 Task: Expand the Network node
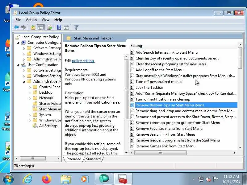pyautogui.click(x=30, y=98)
